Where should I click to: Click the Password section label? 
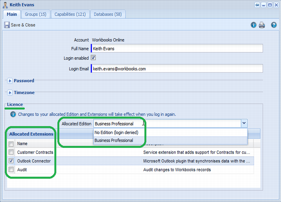(24, 81)
